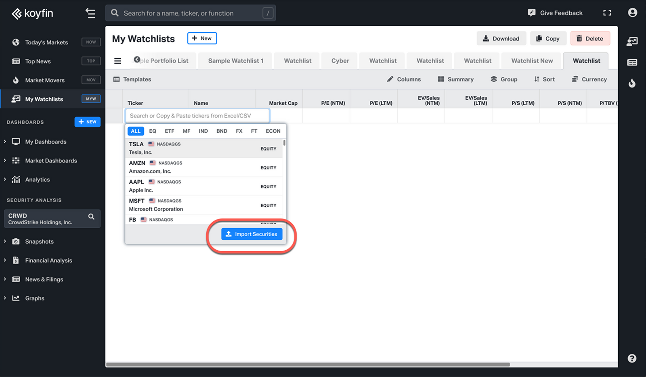
Task: Open the Templates panel
Action: [132, 79]
